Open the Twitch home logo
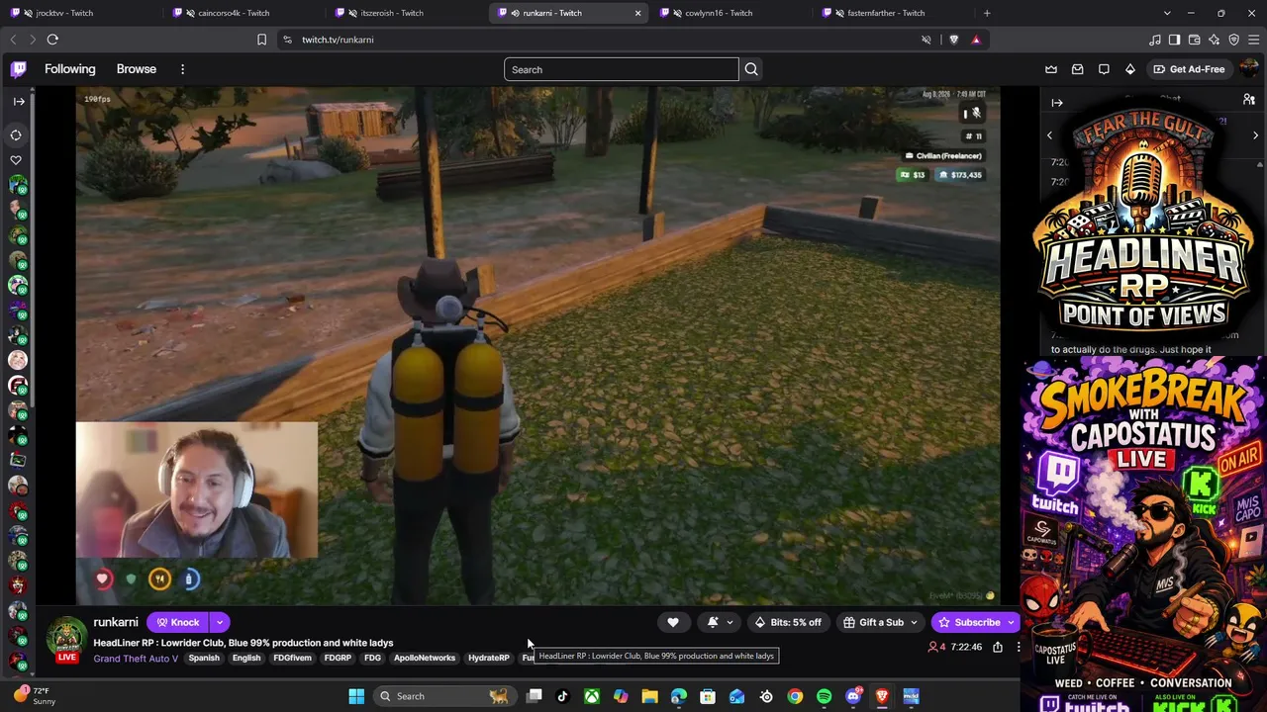Image resolution: width=1267 pixels, height=712 pixels. pos(19,69)
